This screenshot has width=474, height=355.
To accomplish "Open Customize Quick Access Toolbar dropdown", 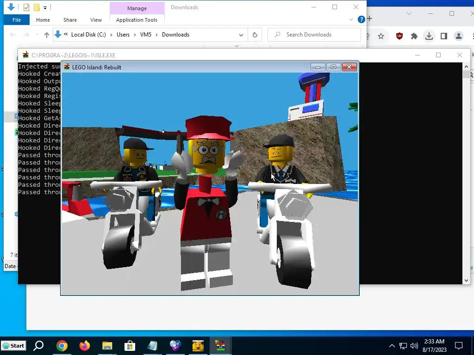I will tap(45, 7).
